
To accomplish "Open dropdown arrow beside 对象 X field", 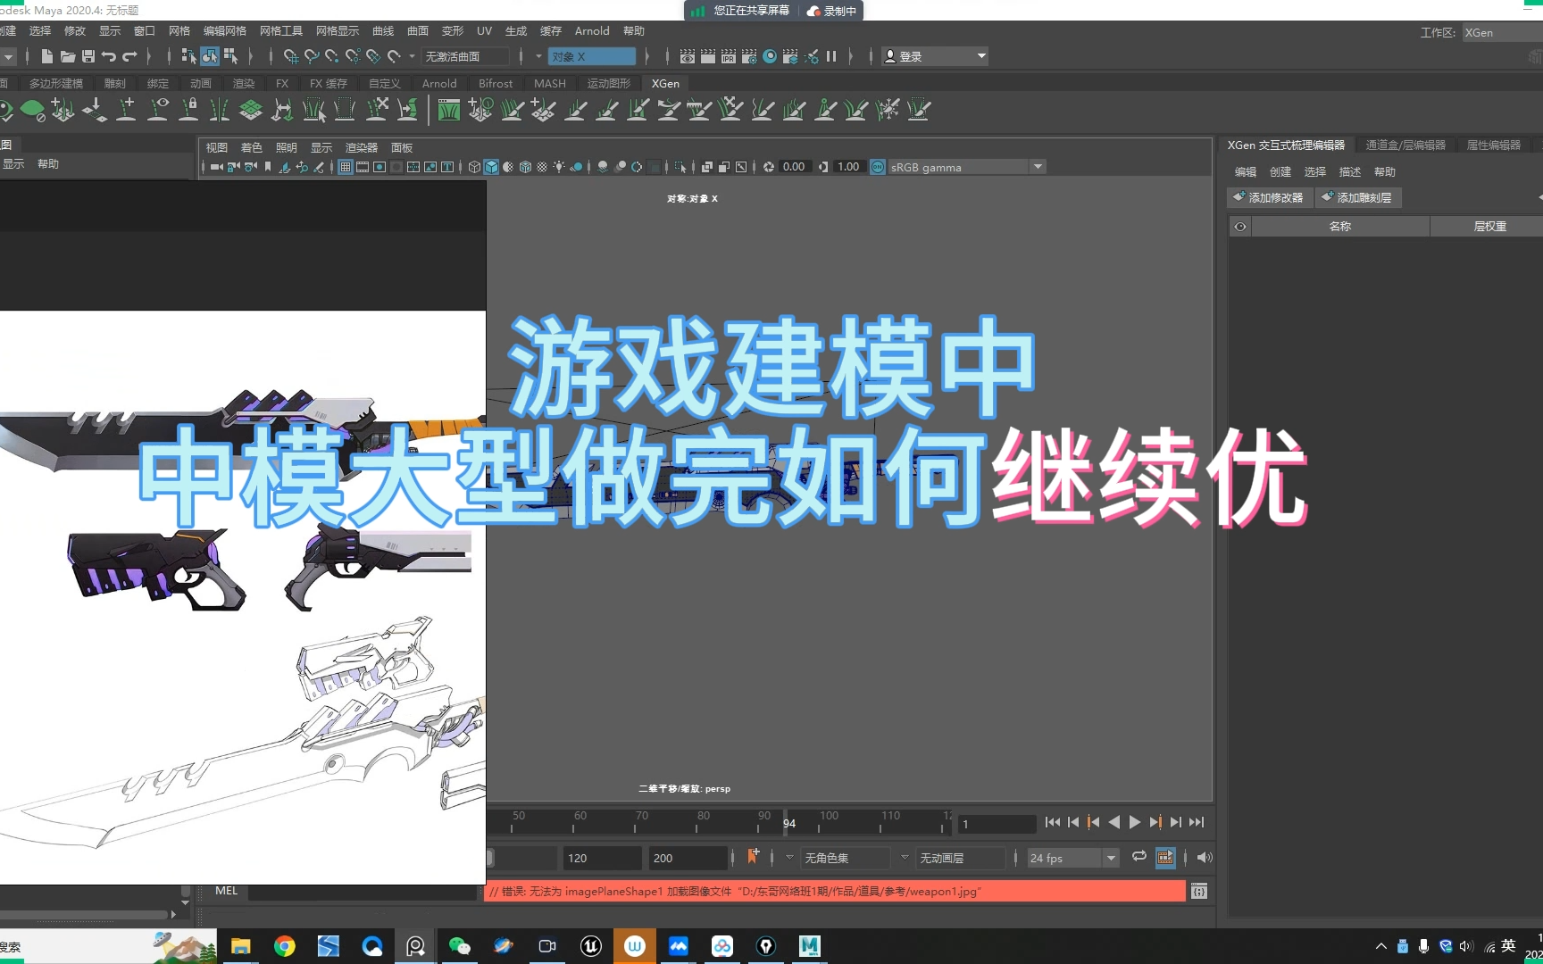I will [538, 56].
